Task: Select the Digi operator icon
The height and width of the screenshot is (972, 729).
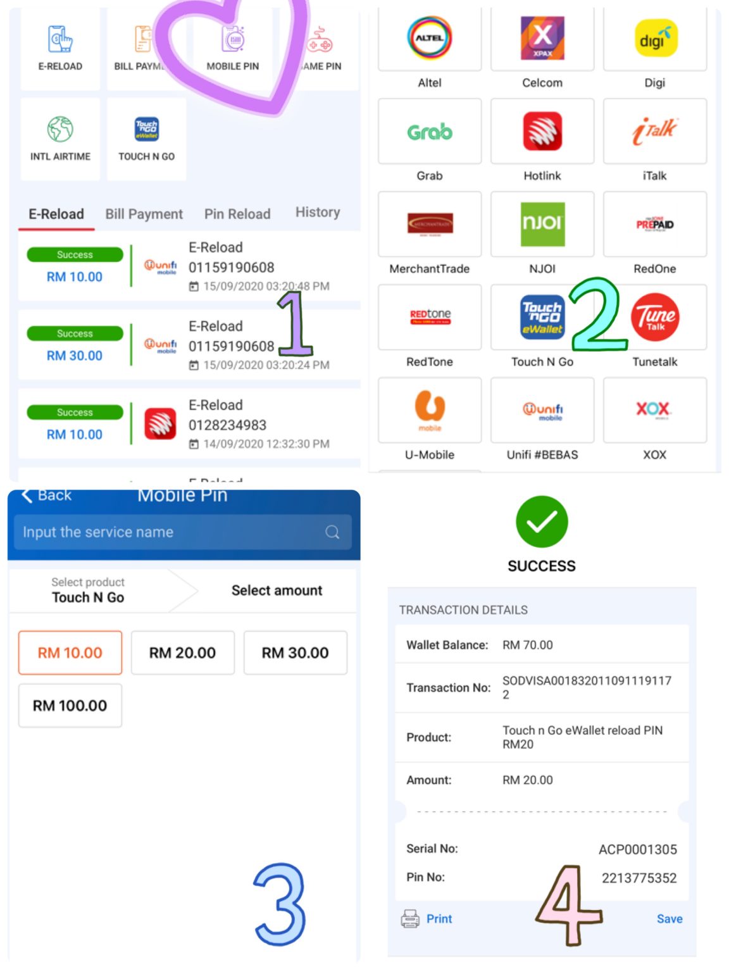Action: click(x=654, y=38)
